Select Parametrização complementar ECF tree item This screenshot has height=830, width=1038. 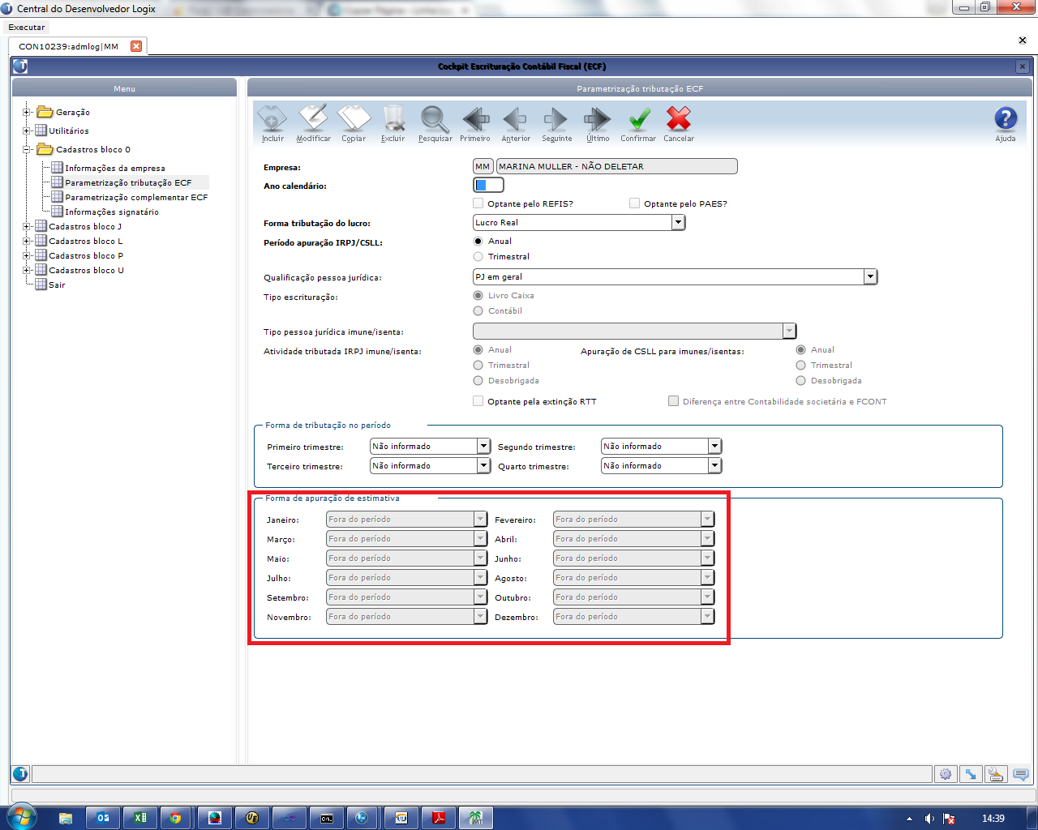point(136,197)
